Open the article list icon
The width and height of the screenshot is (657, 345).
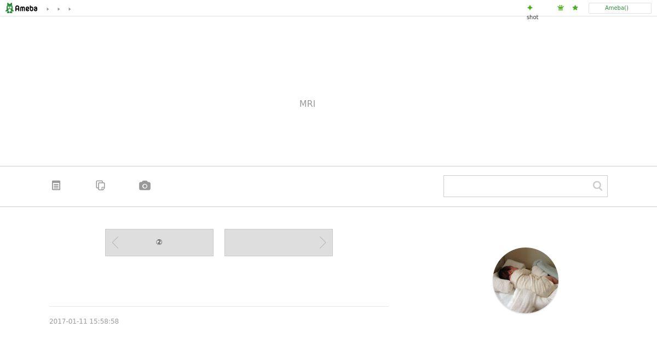pos(56,186)
